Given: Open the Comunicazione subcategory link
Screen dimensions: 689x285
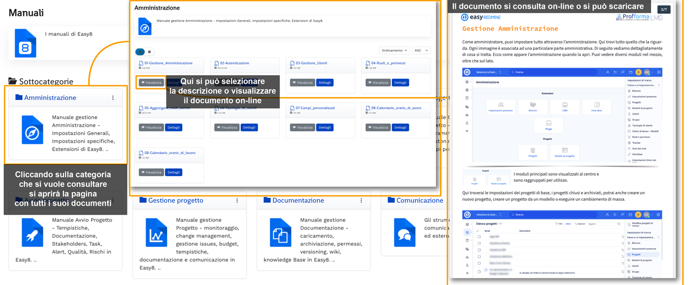Looking at the screenshot, I should pos(420,200).
